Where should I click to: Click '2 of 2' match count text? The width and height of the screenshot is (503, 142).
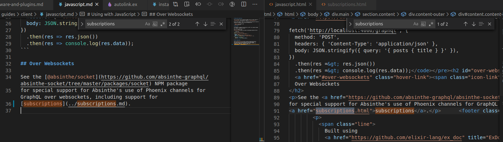[x=174, y=24]
